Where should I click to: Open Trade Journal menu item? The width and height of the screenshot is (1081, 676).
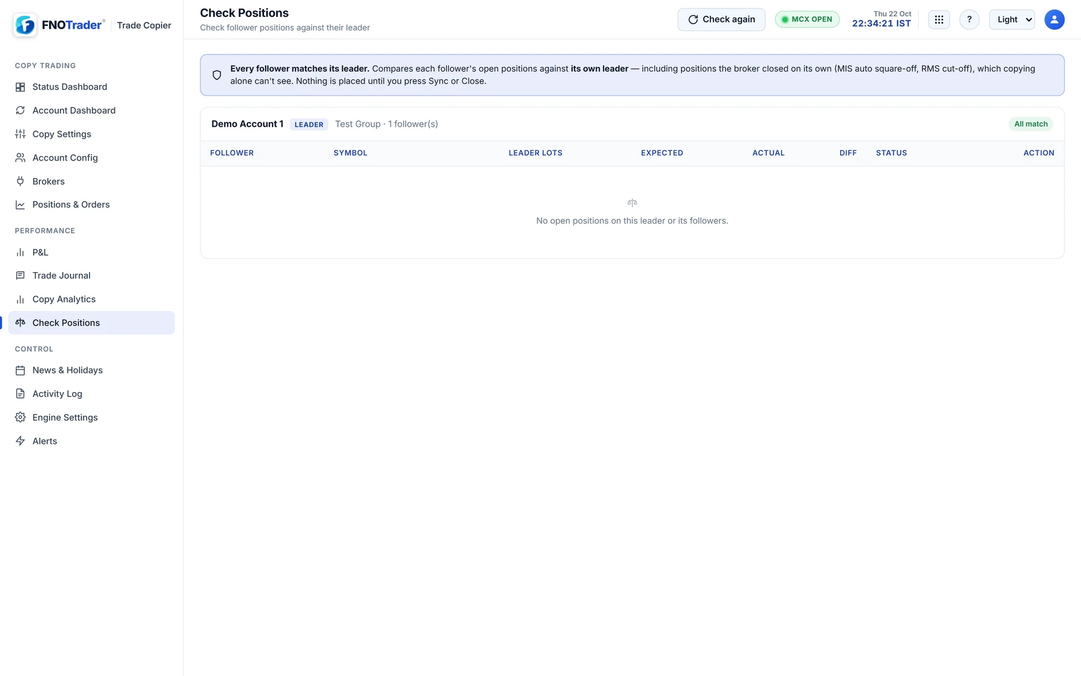pos(91,275)
